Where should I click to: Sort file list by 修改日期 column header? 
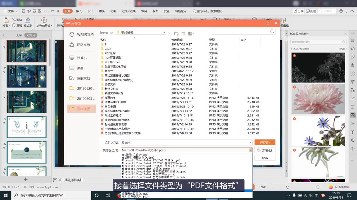(x=177, y=40)
